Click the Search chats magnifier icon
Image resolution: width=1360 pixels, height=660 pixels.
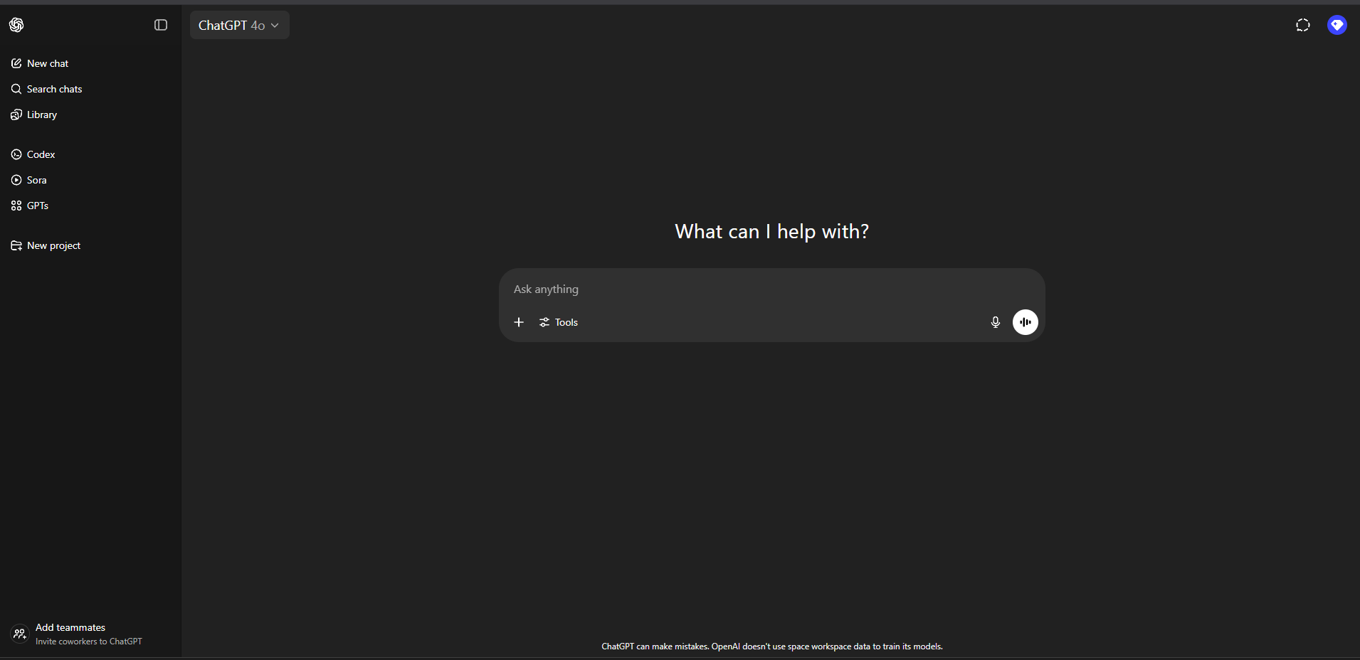[x=16, y=89]
